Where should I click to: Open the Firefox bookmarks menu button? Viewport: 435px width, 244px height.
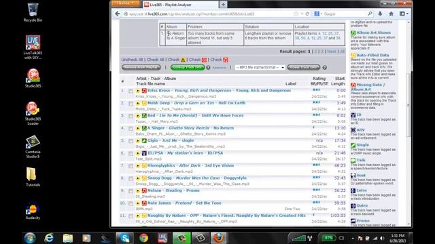[x=403, y=14]
